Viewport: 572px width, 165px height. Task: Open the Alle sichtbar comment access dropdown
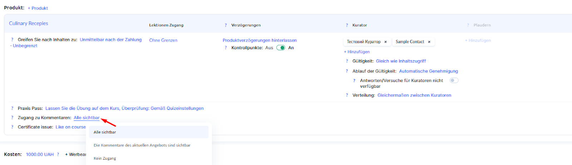pyautogui.click(x=87, y=118)
